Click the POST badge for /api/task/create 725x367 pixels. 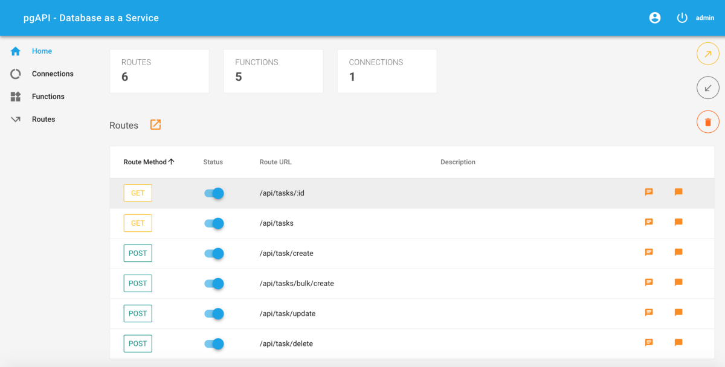(138, 254)
